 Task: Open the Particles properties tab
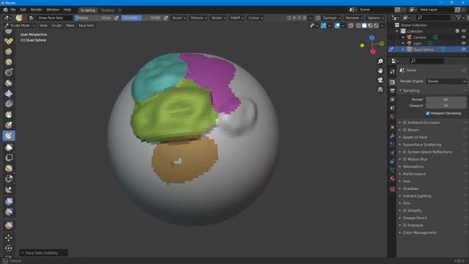[x=393, y=144]
